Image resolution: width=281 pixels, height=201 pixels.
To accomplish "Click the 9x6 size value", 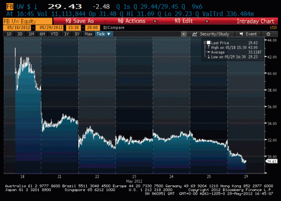I will pyautogui.click(x=197, y=7).
